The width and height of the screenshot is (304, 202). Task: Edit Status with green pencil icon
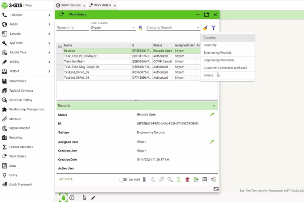tap(212, 114)
